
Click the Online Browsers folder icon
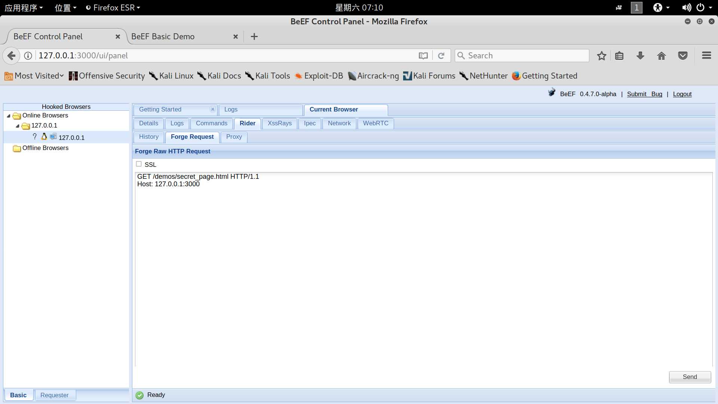[x=17, y=116]
